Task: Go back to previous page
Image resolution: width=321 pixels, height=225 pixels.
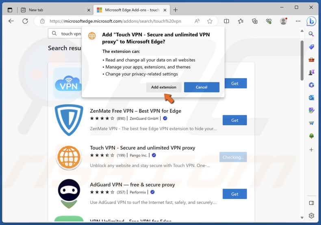Action: [11, 21]
